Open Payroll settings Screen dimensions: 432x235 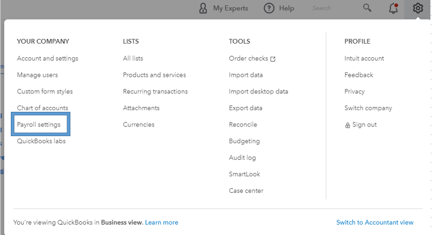(39, 125)
